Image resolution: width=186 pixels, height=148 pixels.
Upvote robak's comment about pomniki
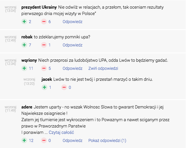coord(24,45)
